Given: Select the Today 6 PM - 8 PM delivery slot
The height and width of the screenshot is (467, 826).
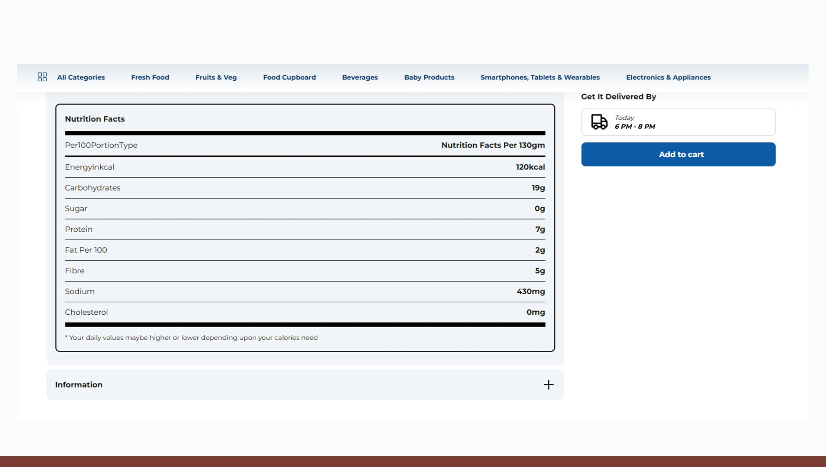Looking at the screenshot, I should pos(678,122).
